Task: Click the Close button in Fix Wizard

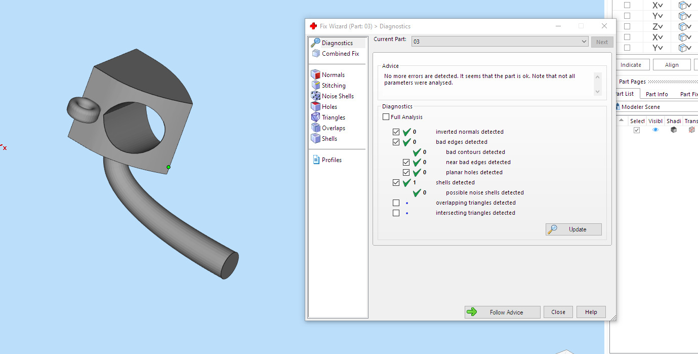Action: [558, 312]
